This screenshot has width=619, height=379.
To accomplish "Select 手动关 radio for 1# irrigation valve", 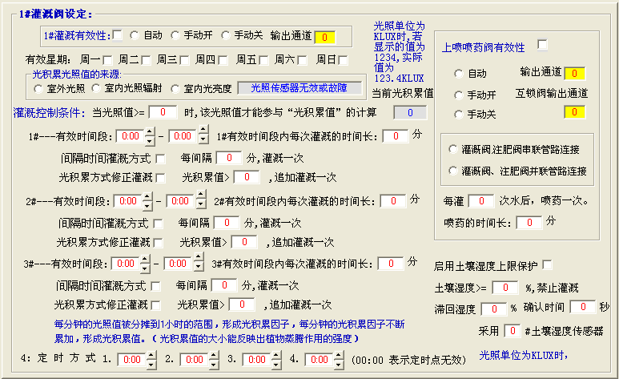I will tap(226, 35).
